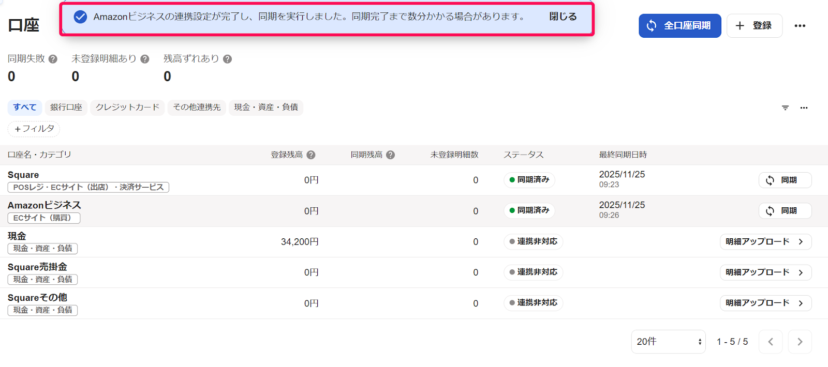Click the help icon next to 残高ずれあり
This screenshot has height=367, width=828.
[227, 59]
